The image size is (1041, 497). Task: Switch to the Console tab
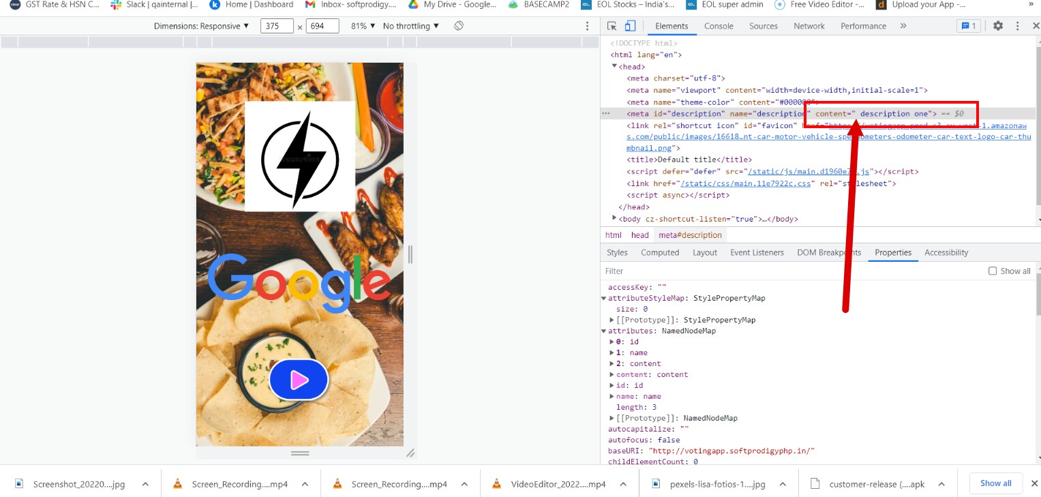(x=719, y=26)
